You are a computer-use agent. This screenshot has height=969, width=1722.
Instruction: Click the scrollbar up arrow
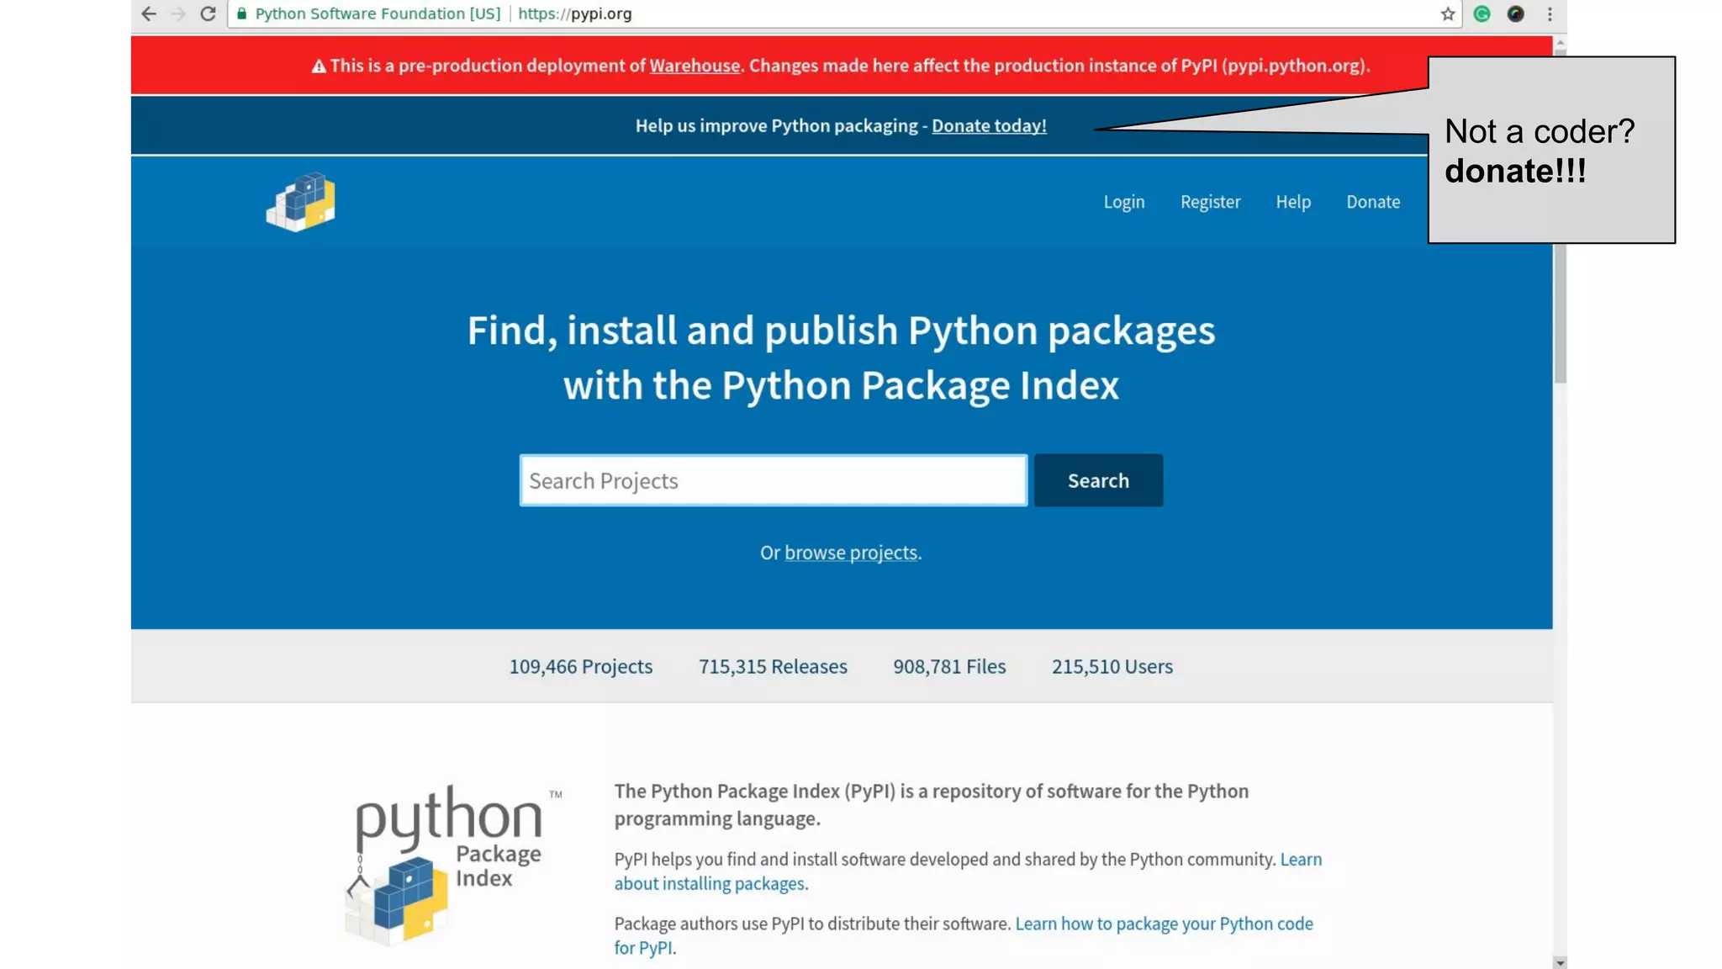pos(1561,42)
